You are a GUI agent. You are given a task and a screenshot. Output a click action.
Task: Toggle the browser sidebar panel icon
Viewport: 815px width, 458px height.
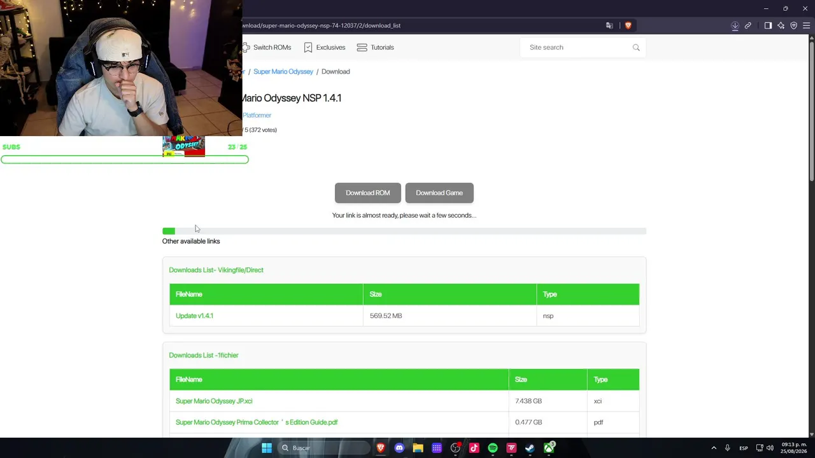768,25
